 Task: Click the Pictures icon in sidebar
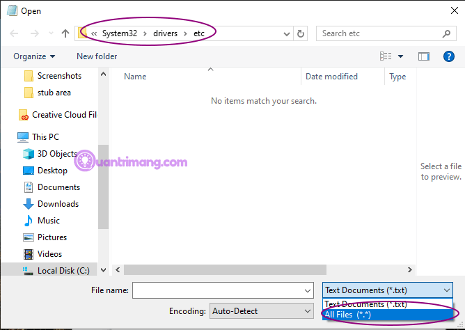pos(29,237)
